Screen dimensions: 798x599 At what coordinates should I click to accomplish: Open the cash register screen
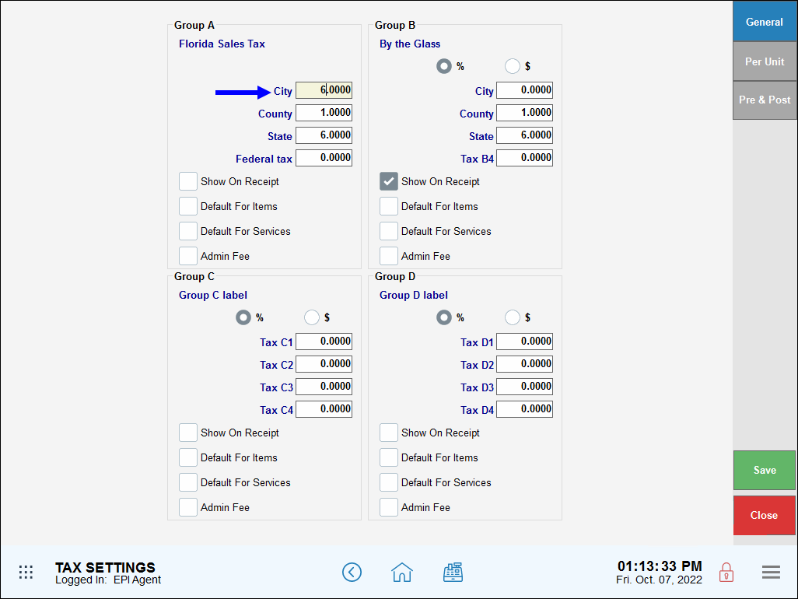453,572
